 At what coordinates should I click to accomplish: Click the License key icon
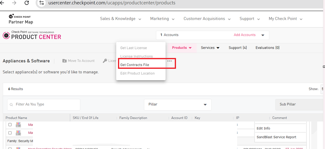105,61
